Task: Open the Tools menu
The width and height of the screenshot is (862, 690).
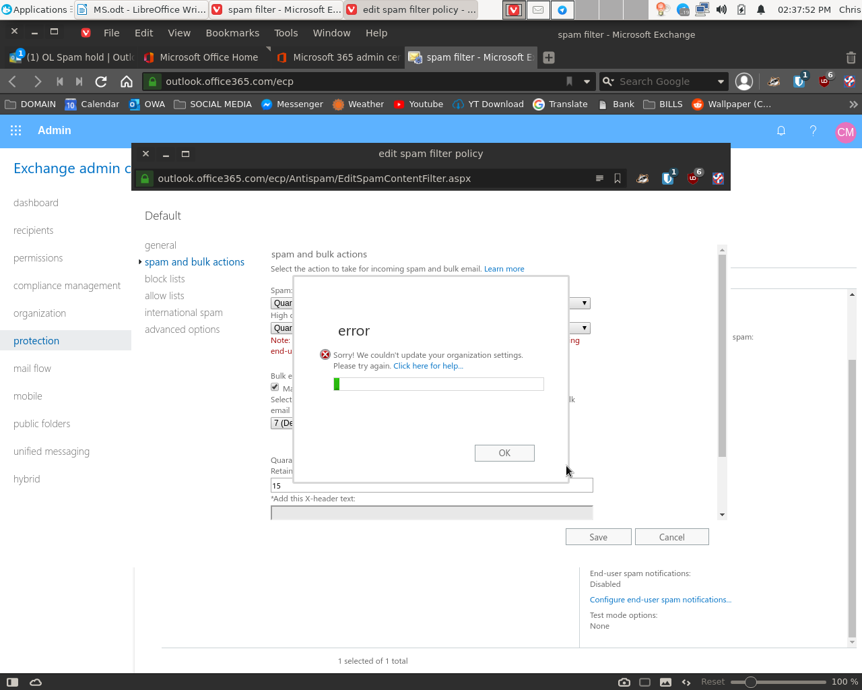Action: pos(286,33)
